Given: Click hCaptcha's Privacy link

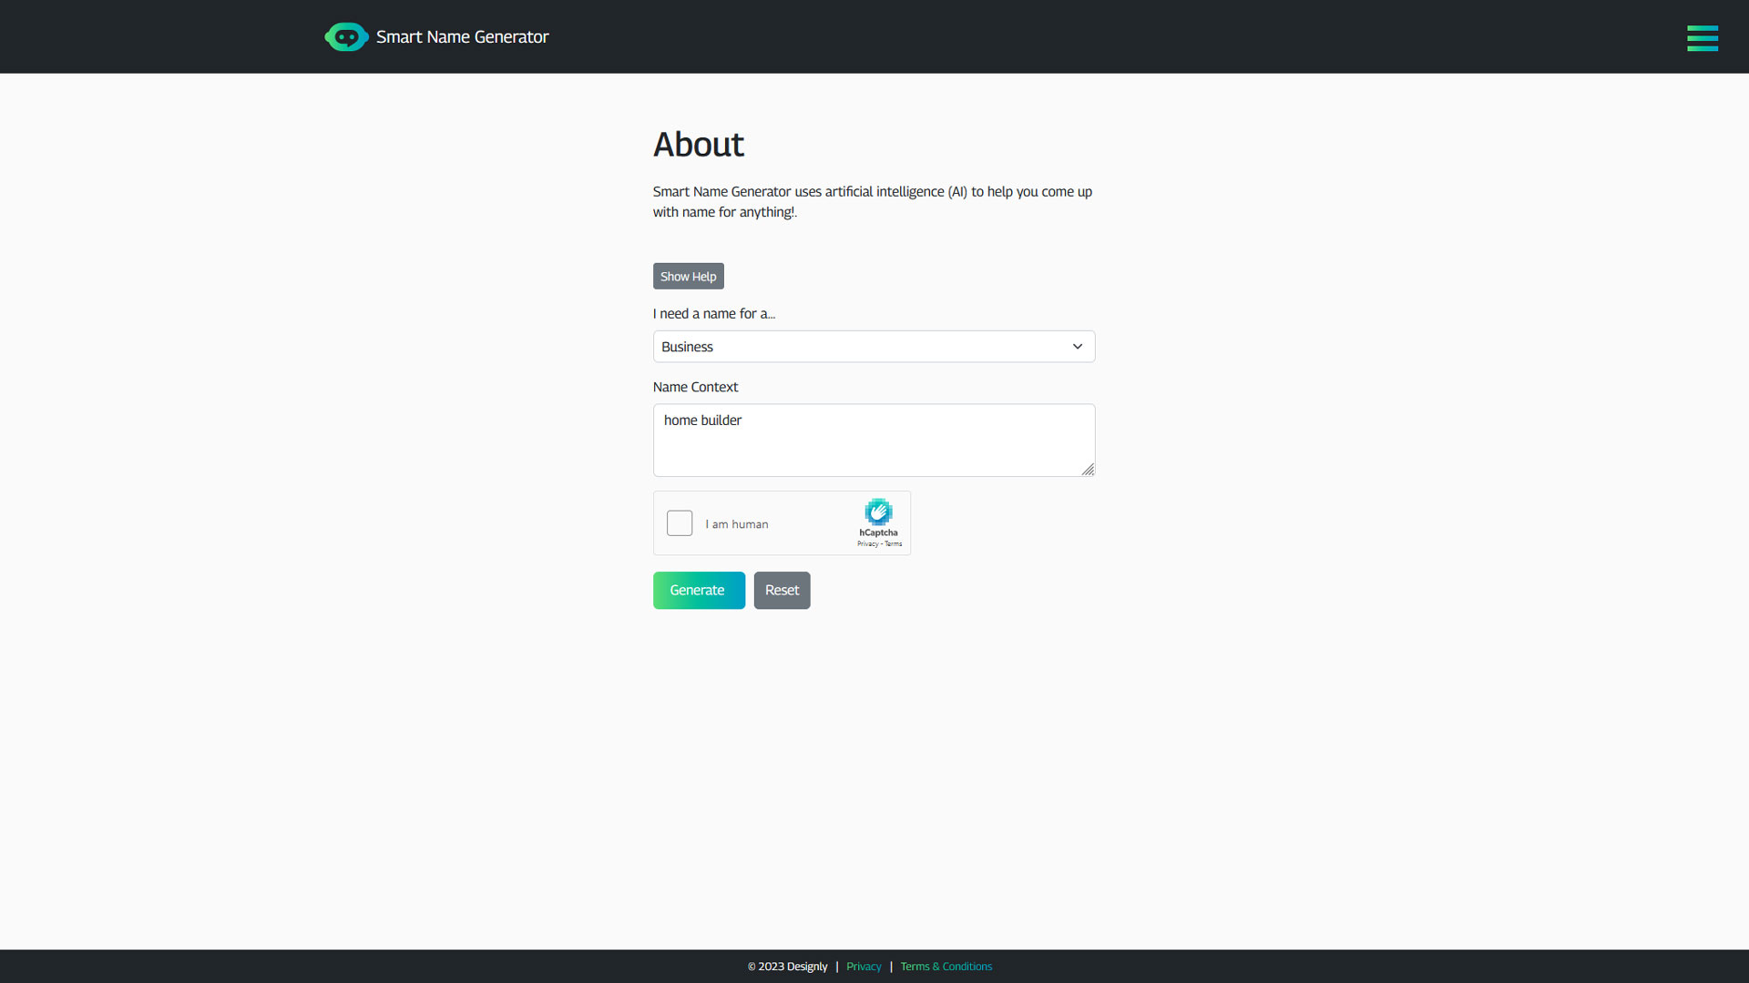Looking at the screenshot, I should 868,544.
